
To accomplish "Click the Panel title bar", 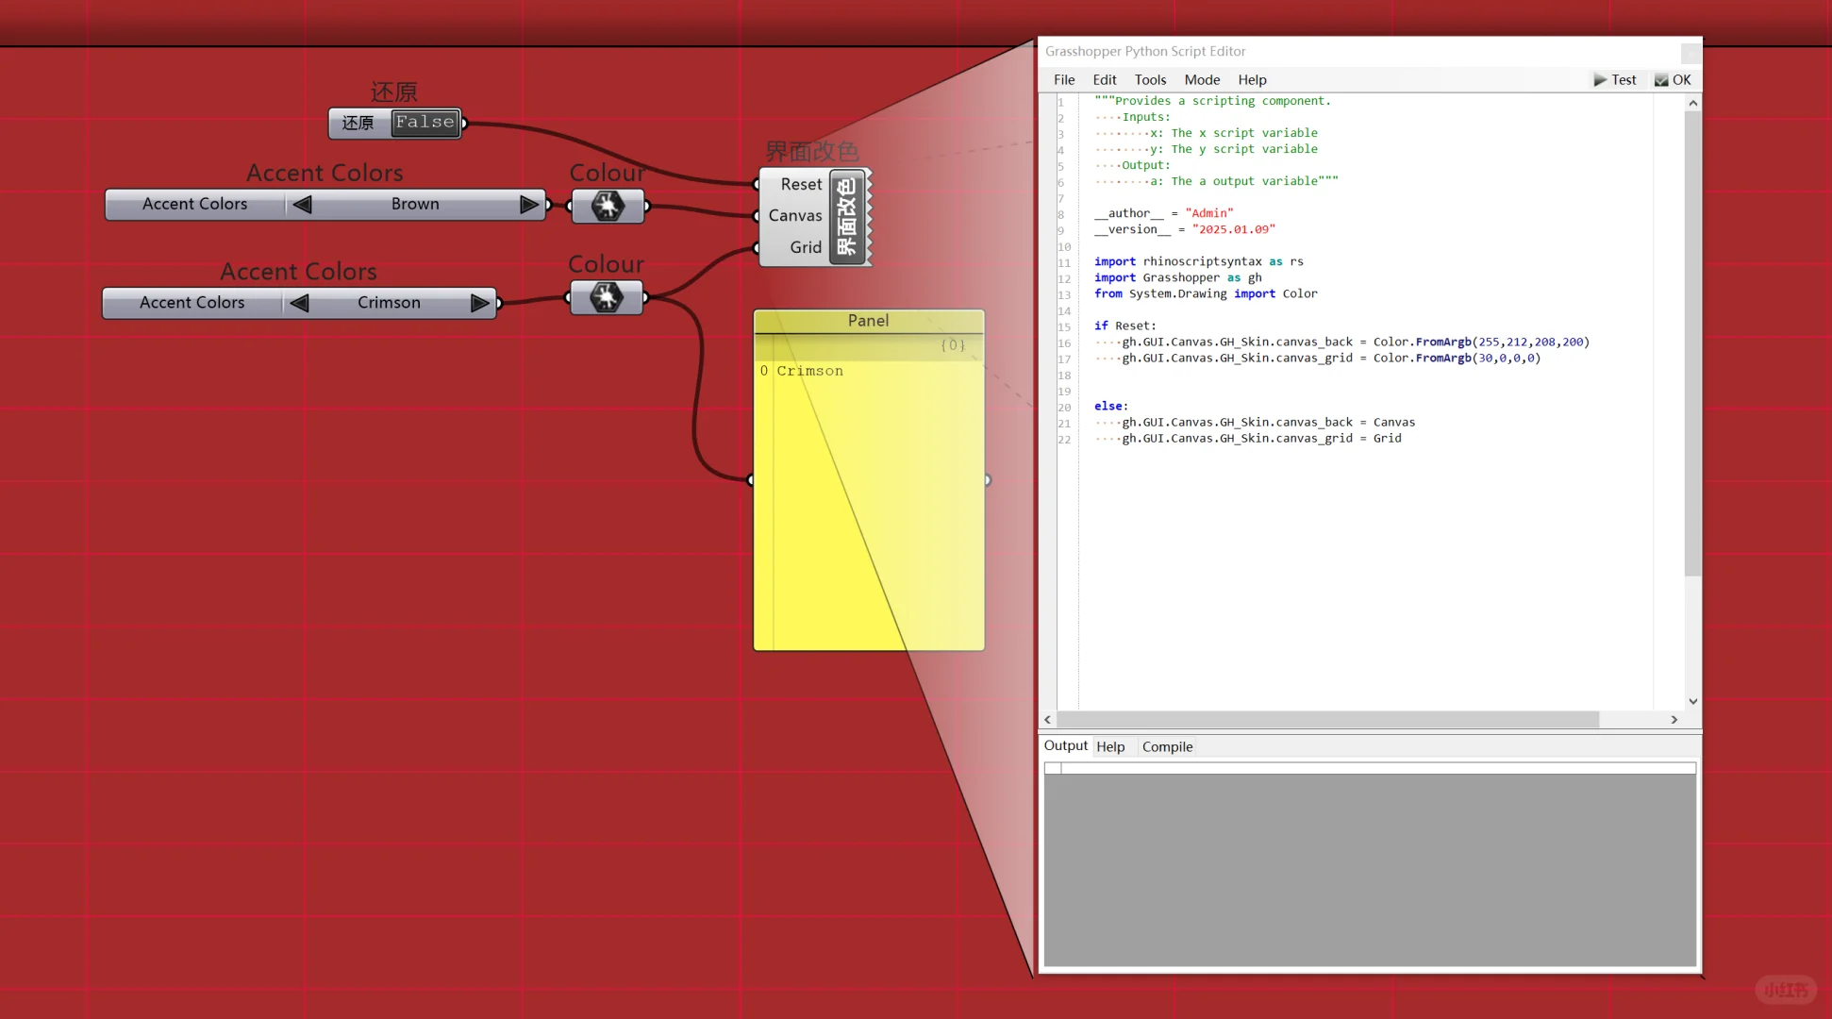I will coord(868,321).
